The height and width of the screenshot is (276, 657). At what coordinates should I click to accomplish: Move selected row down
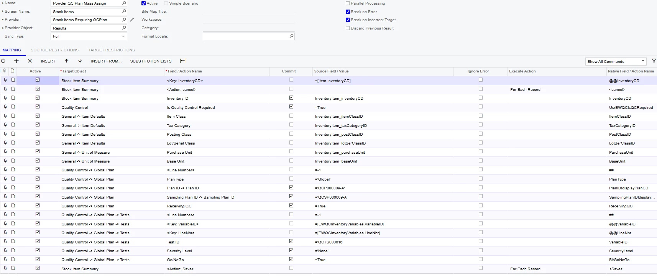tap(80, 61)
